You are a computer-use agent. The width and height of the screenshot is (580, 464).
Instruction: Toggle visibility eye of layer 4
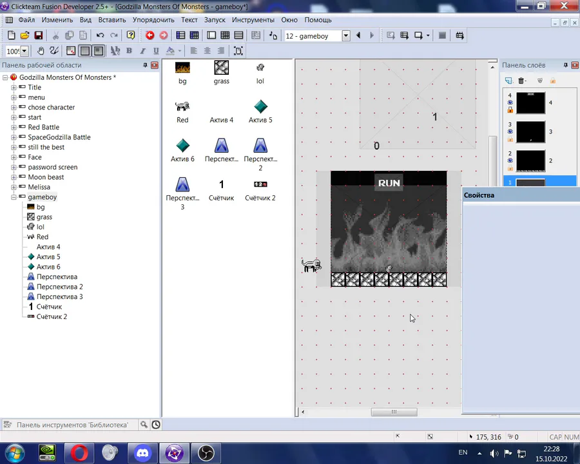coord(510,102)
